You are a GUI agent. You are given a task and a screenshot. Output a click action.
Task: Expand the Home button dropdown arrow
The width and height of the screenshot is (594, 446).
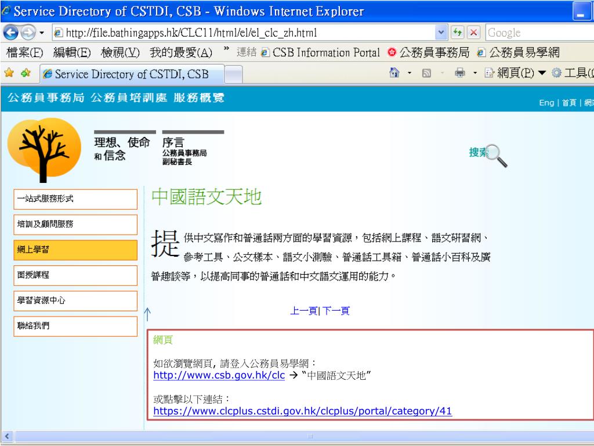click(x=410, y=73)
